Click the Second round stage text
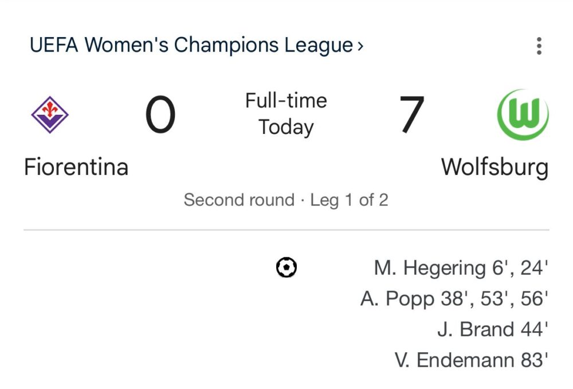Viewport: 573px width, 389px height. pos(239,200)
